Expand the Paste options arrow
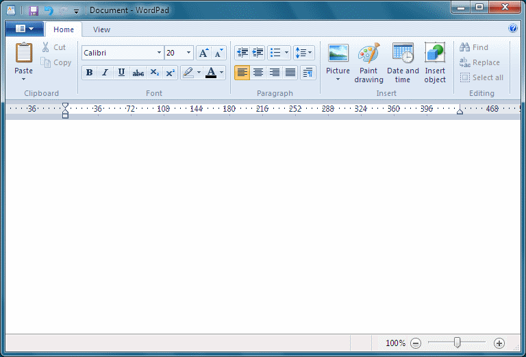Viewport: 526px width, 357px height. [x=23, y=79]
